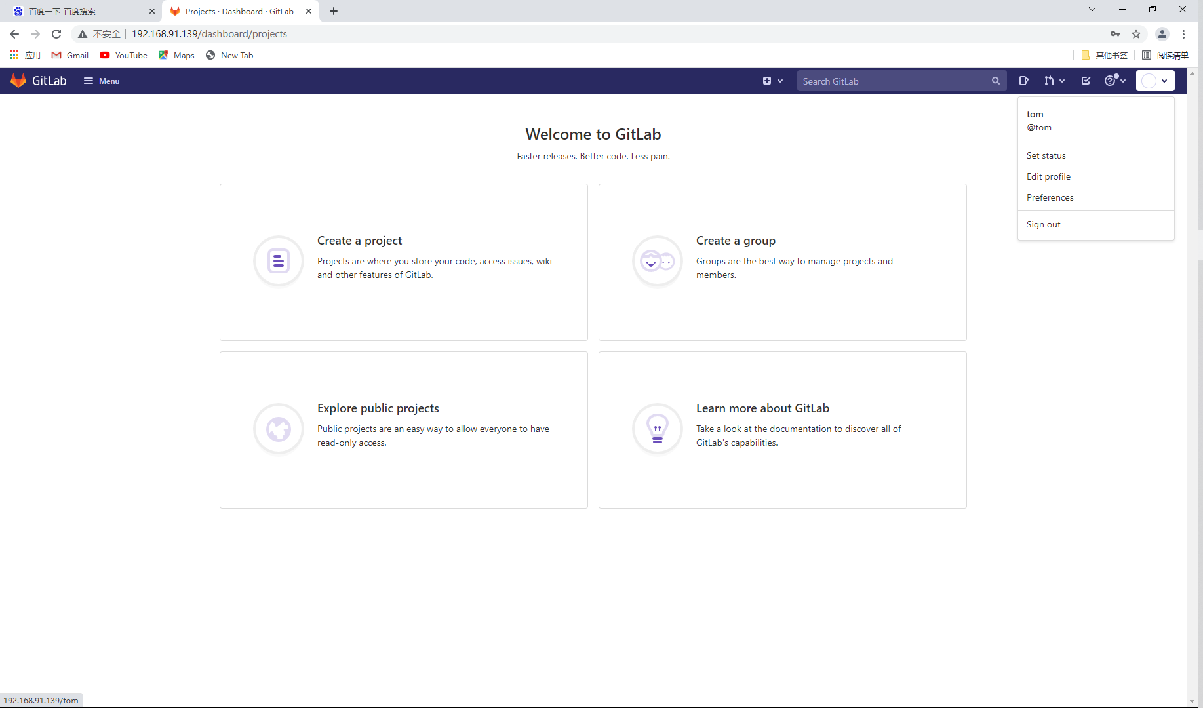Close the Projects Dashboard GitLab tab
The height and width of the screenshot is (708, 1203).
coord(309,11)
